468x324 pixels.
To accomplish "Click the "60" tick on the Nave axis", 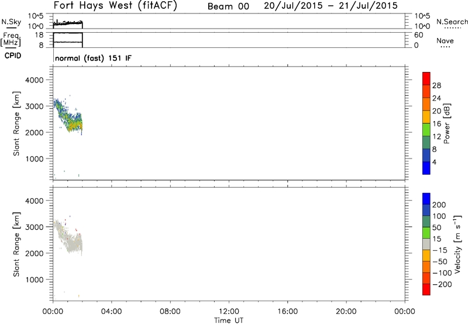I will (x=419, y=35).
